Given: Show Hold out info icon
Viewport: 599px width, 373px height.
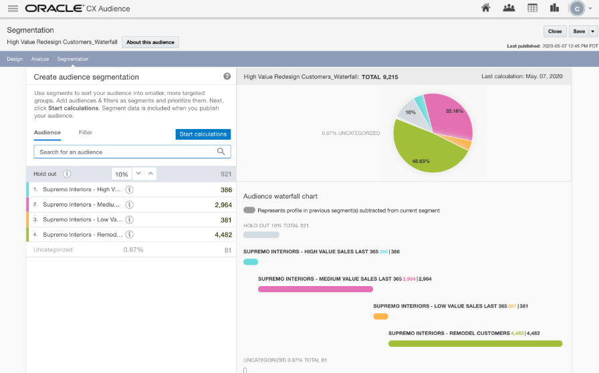Looking at the screenshot, I should [67, 174].
